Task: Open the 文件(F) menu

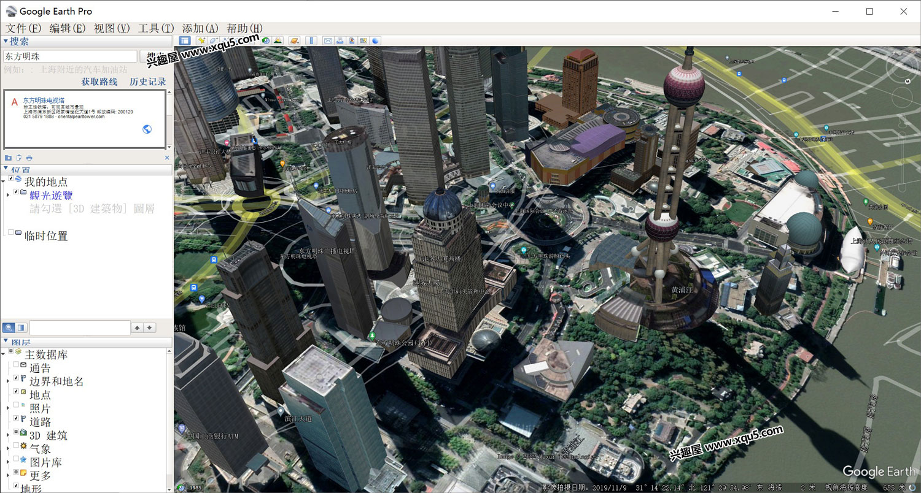Action: click(x=23, y=28)
